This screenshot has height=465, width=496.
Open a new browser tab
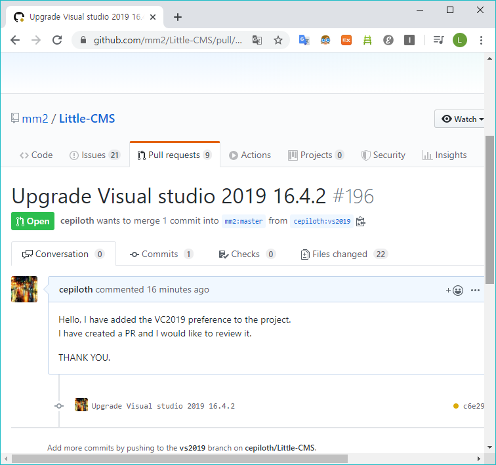tap(178, 17)
